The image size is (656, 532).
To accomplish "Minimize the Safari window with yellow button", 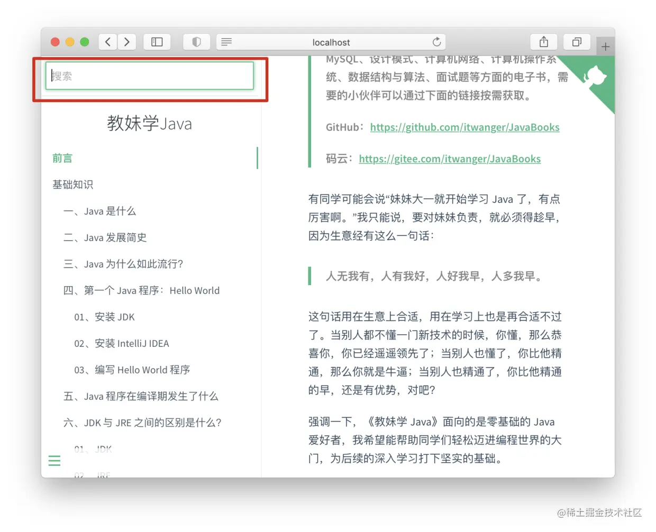I will click(70, 42).
